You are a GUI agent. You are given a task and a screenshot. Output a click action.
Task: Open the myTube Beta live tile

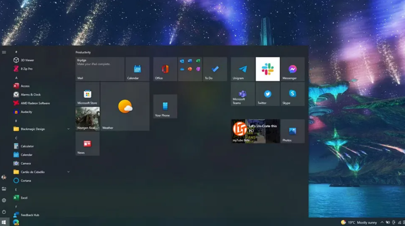[255, 131]
